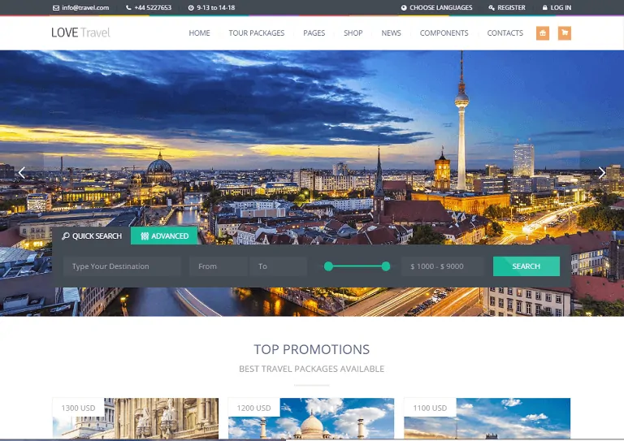Click the sliders icon in Advanced tab

click(145, 236)
